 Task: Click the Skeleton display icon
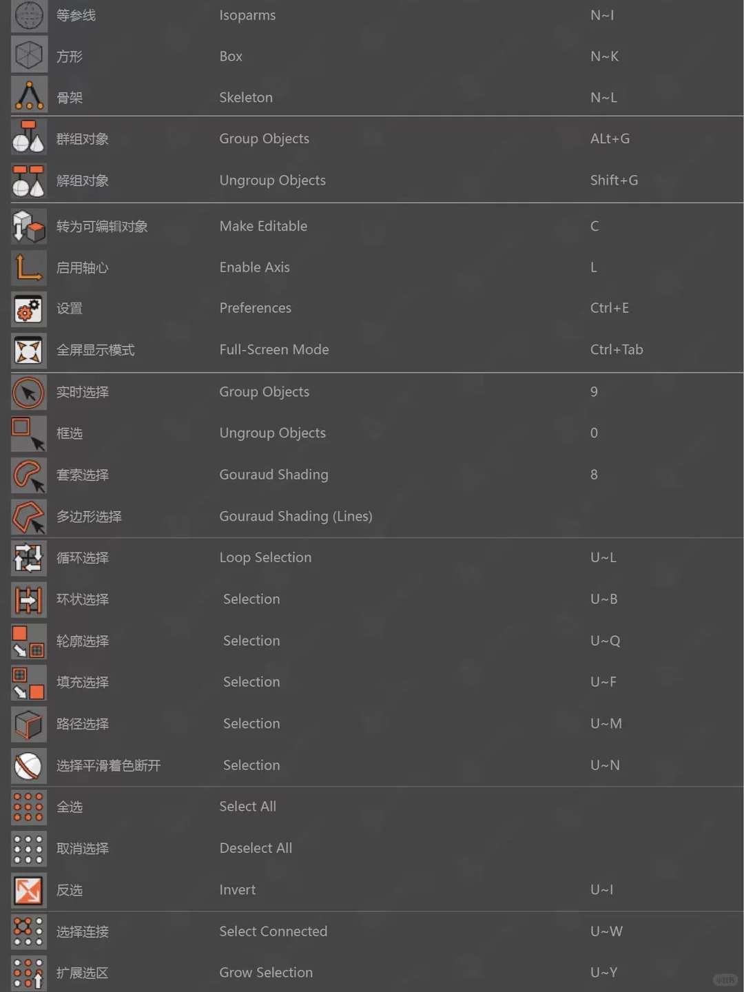pyautogui.click(x=29, y=96)
